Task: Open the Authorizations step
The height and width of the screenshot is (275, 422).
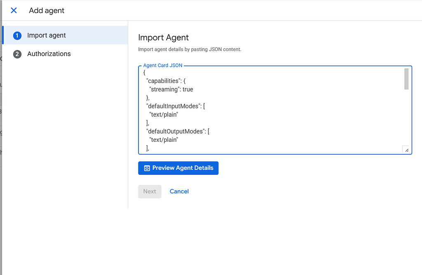Action: (49, 54)
